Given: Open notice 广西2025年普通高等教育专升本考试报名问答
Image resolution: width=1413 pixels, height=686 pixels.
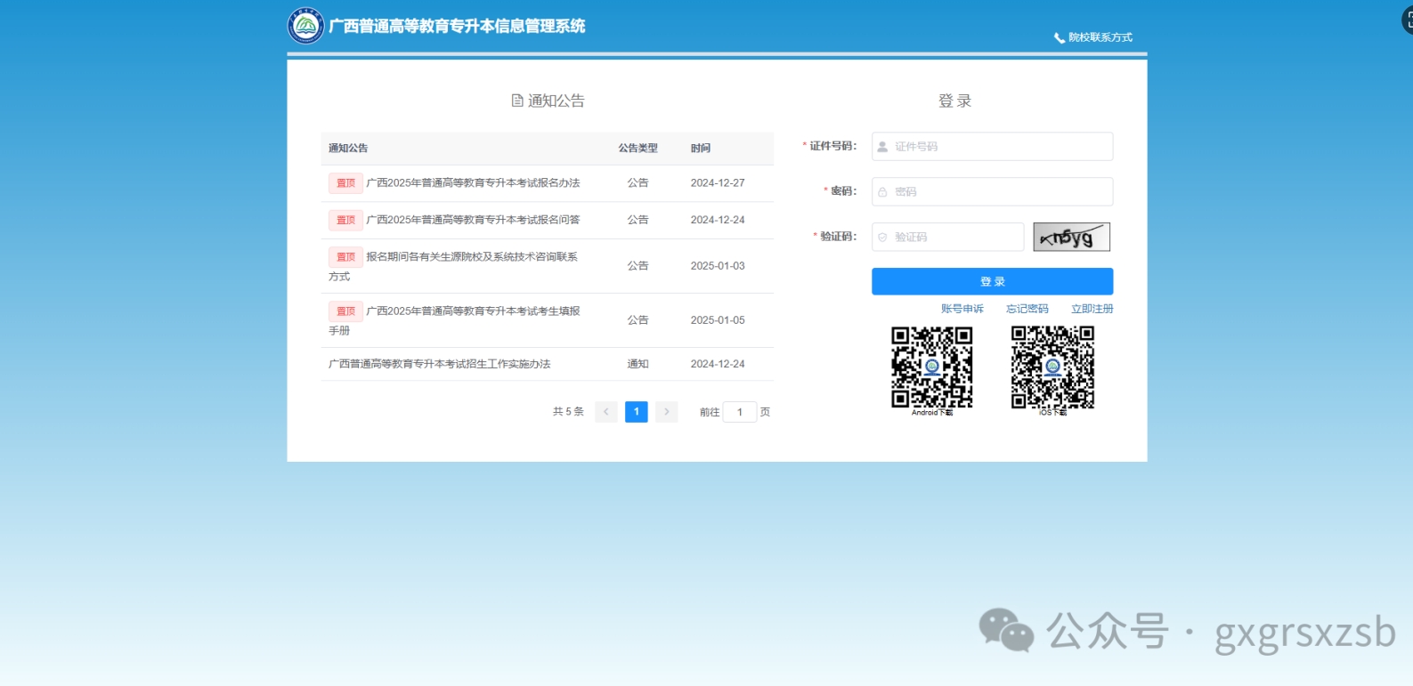Looking at the screenshot, I should tap(473, 220).
